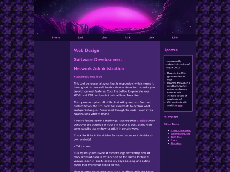
Task: Click the "Other Tools" heading
Action: click(x=171, y=124)
